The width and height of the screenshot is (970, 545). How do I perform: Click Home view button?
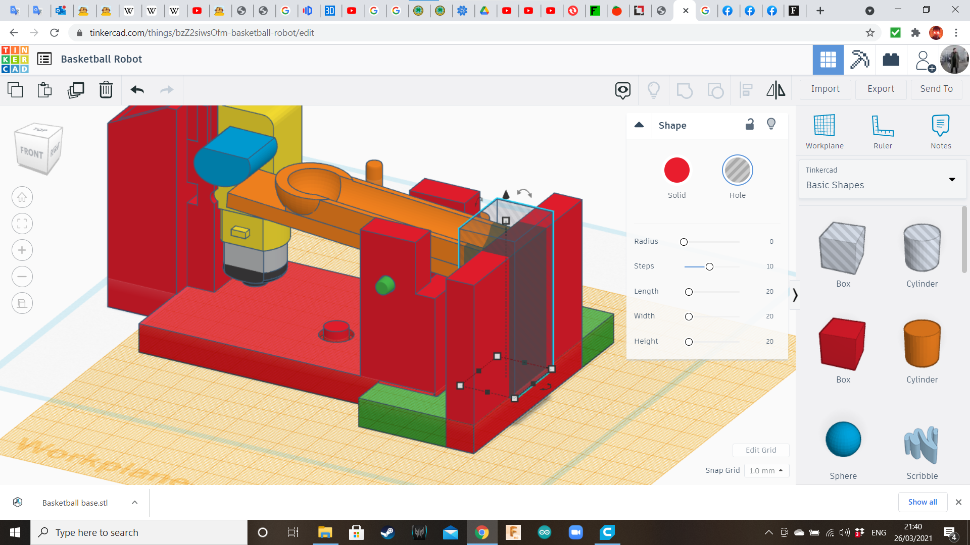22,197
